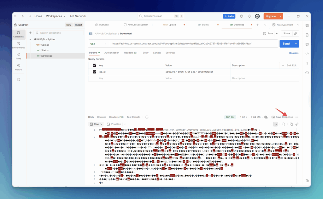
Task: Uncheck the job_id parameter checkbox
Action: point(94,72)
